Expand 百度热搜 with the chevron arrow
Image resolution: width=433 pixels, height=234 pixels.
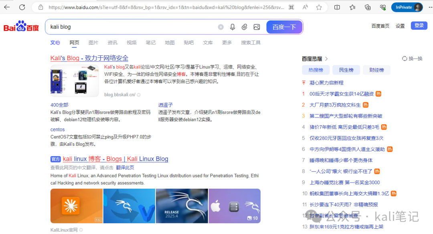point(326,59)
